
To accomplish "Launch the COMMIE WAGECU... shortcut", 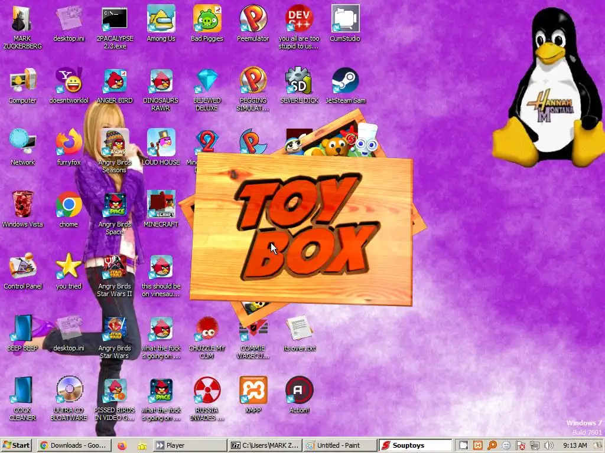I will point(253,331).
